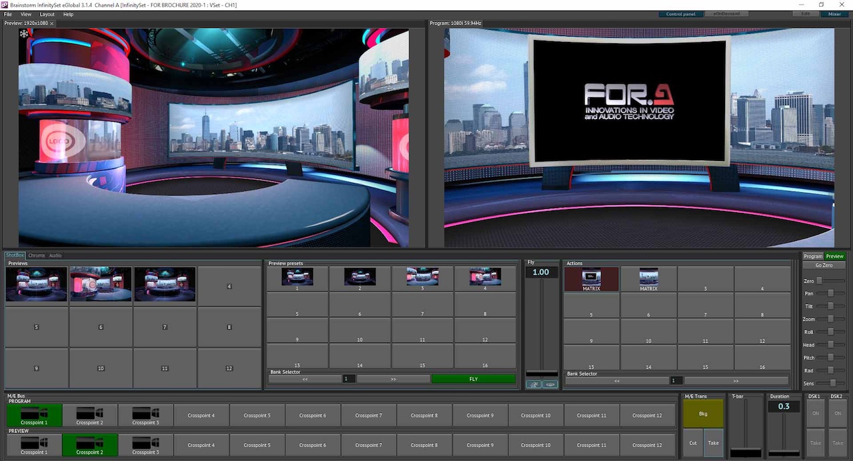Click the Cut transition button
Screen dimensions: 853x461
click(x=693, y=443)
